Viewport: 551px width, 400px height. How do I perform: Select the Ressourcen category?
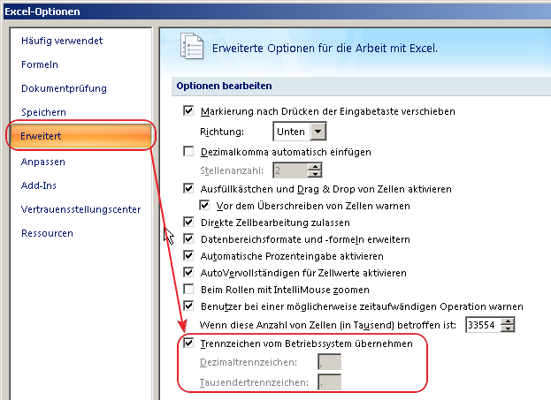[x=47, y=233]
